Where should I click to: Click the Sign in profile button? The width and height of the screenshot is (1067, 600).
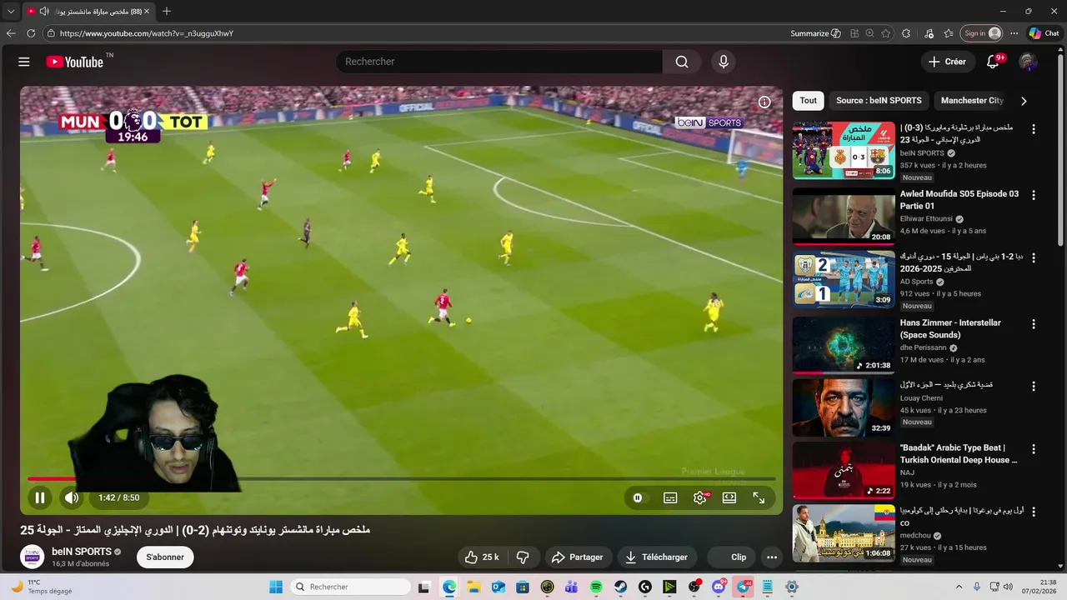981,33
